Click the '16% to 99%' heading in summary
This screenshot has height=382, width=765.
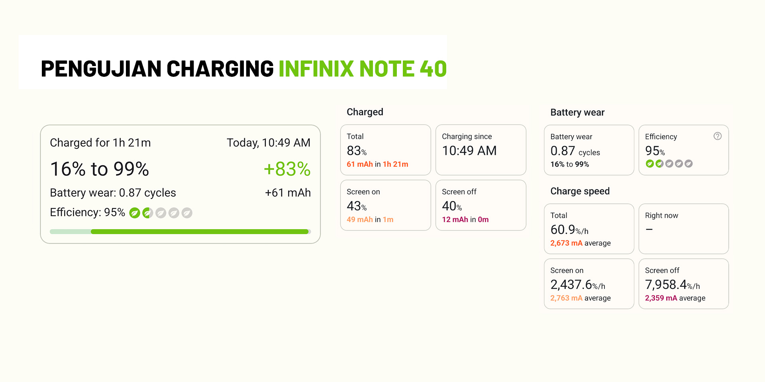100,169
